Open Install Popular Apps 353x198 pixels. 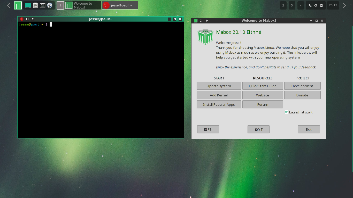pyautogui.click(x=219, y=104)
